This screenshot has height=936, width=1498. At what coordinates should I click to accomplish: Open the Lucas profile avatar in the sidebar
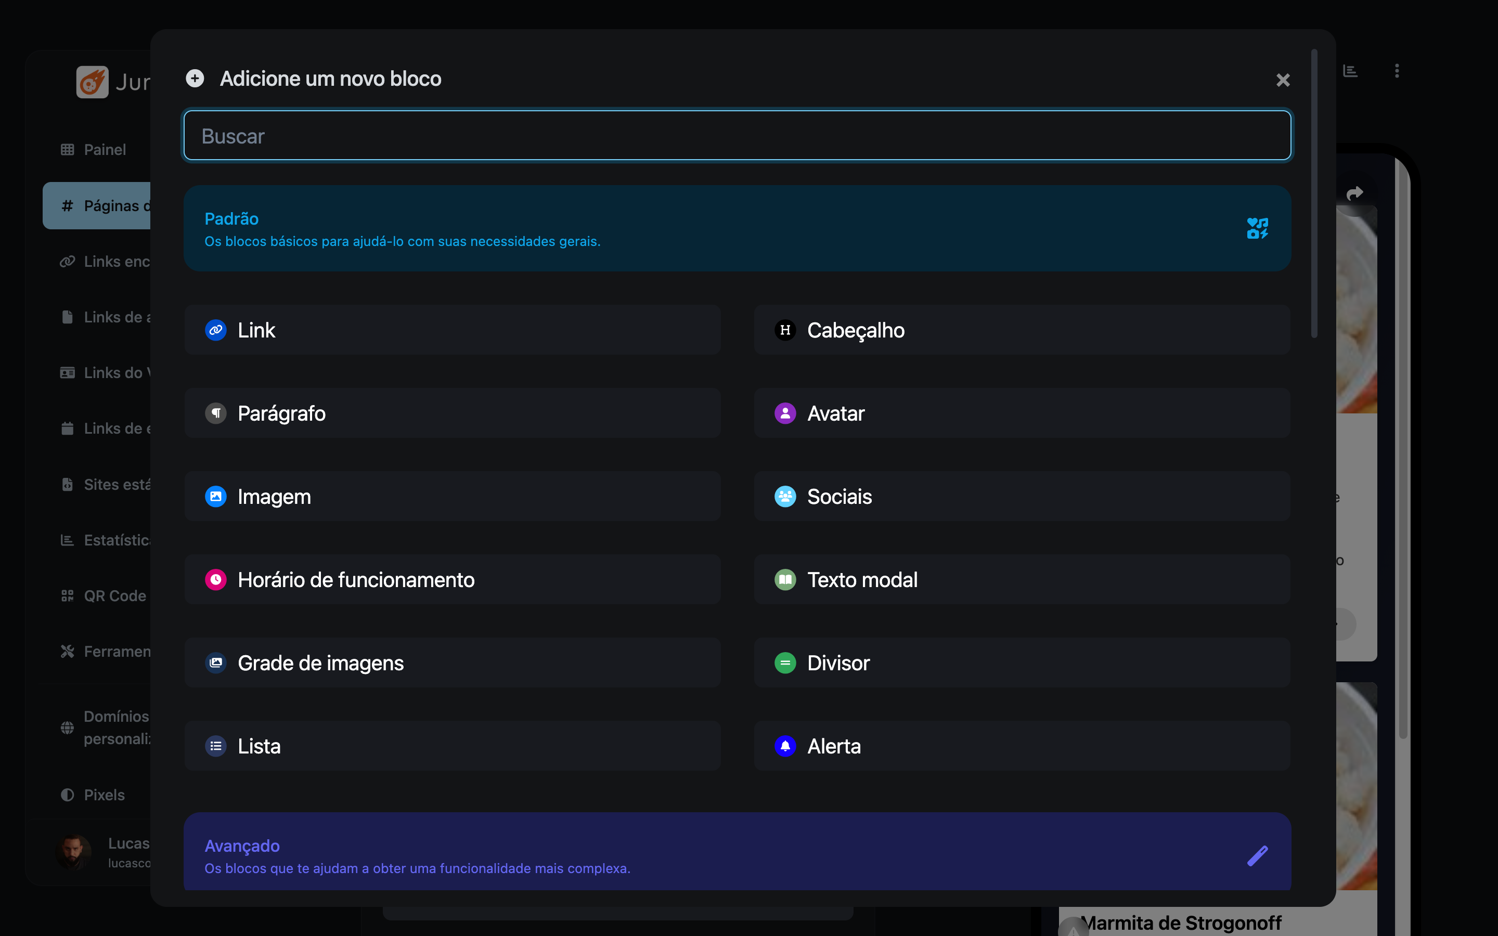(x=73, y=852)
